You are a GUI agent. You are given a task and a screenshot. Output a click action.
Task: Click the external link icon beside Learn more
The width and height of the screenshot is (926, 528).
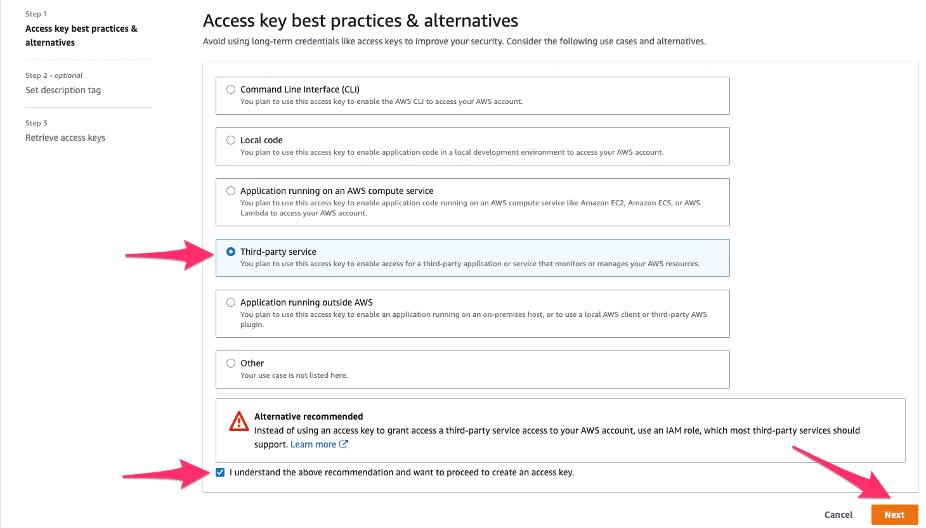(x=342, y=444)
